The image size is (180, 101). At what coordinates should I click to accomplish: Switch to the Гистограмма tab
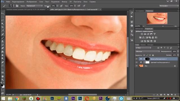click(139, 11)
